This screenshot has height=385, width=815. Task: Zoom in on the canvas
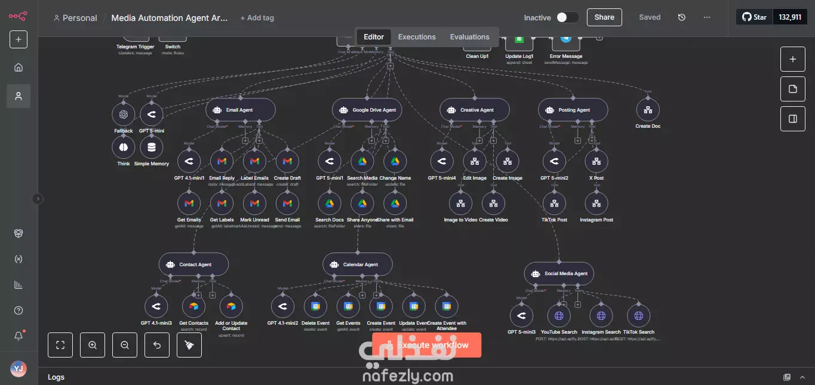pos(92,345)
